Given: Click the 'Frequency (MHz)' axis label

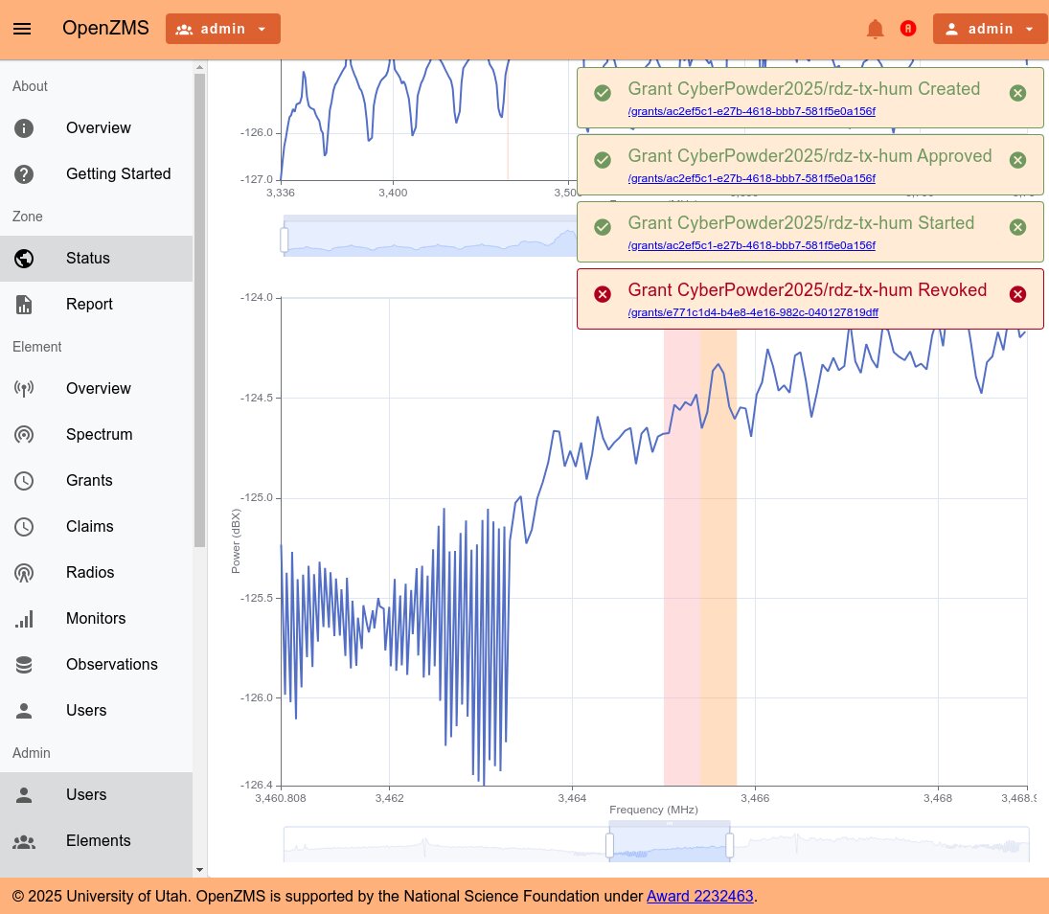Looking at the screenshot, I should click(x=653, y=810).
